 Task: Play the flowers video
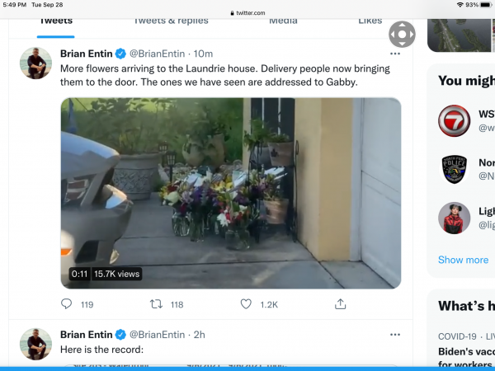pyautogui.click(x=231, y=193)
